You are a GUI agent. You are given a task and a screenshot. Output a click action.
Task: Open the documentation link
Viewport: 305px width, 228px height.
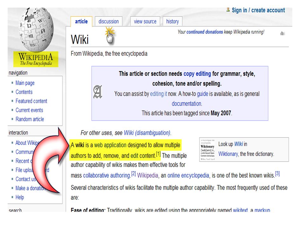point(186,104)
